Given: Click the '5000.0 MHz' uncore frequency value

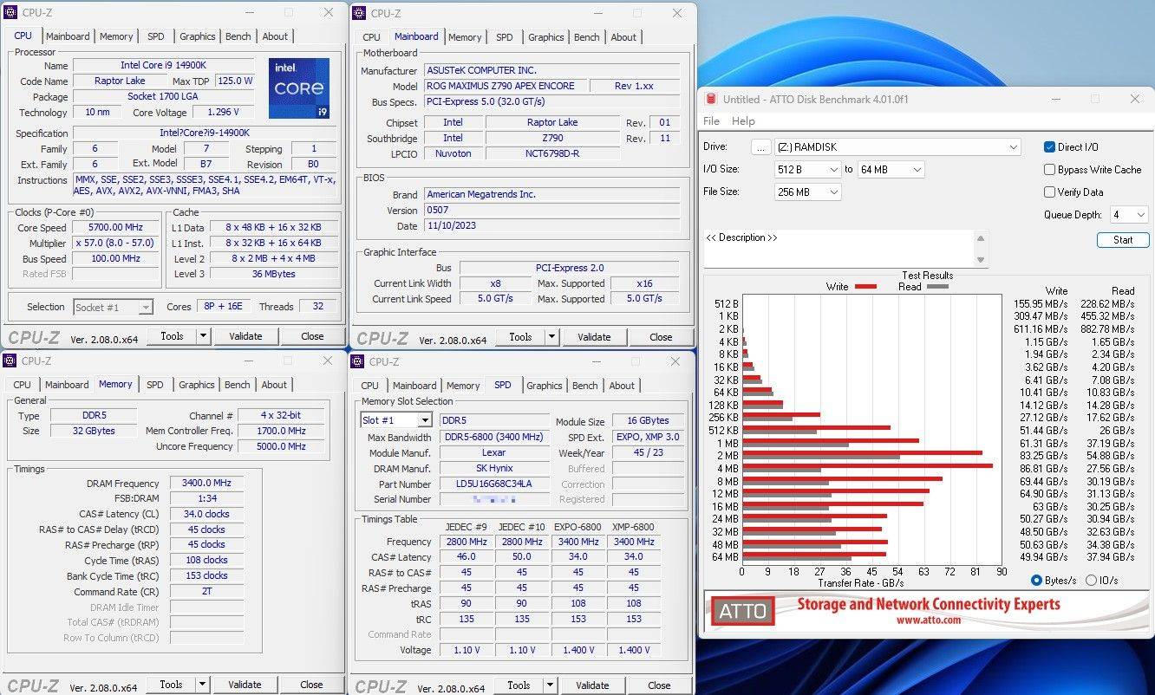Looking at the screenshot, I should click(x=282, y=446).
